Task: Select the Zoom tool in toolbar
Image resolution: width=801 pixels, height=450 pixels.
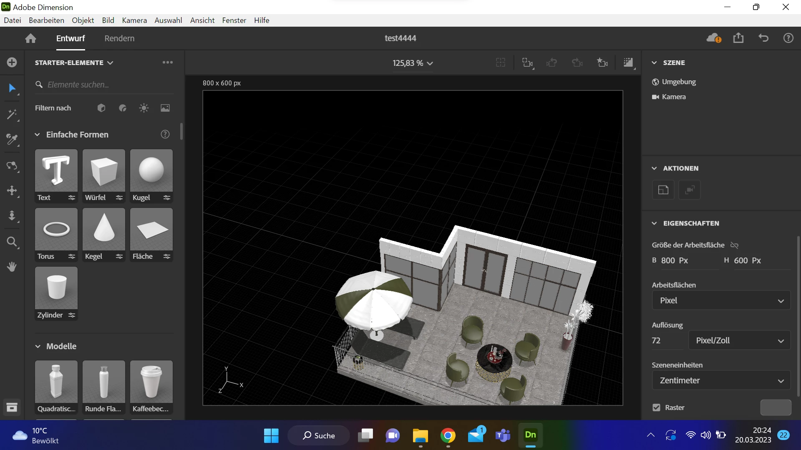Action: tap(12, 242)
